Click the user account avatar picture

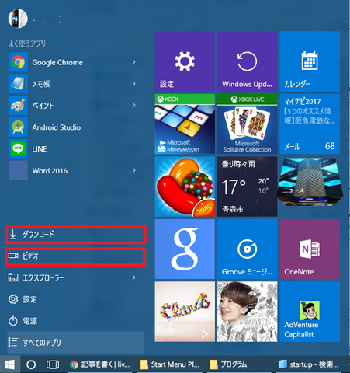(x=18, y=19)
